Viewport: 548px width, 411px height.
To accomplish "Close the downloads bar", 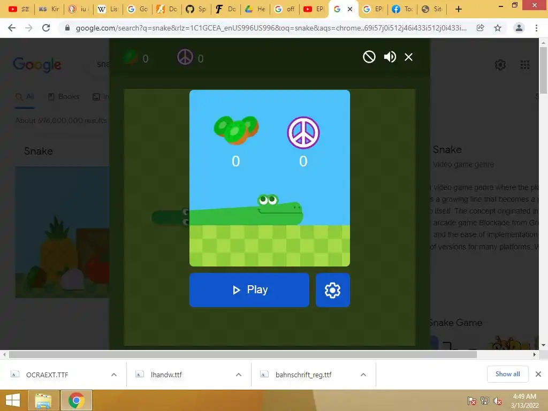I will tap(538, 374).
